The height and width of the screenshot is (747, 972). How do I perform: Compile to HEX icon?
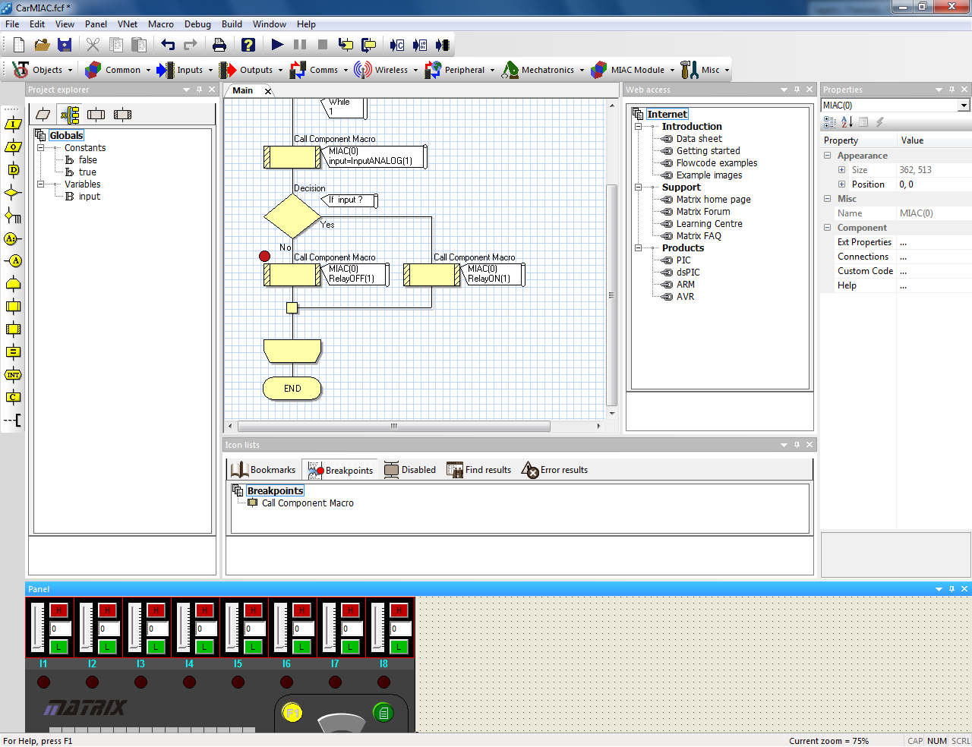pos(420,45)
